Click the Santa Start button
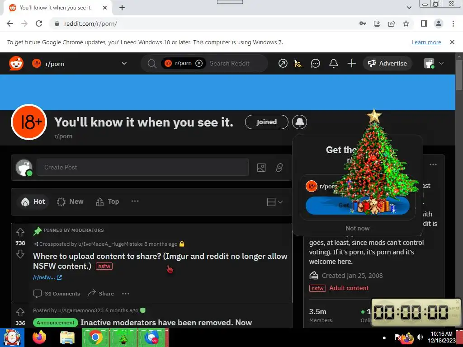This screenshot has width=463, height=347. click(12, 337)
